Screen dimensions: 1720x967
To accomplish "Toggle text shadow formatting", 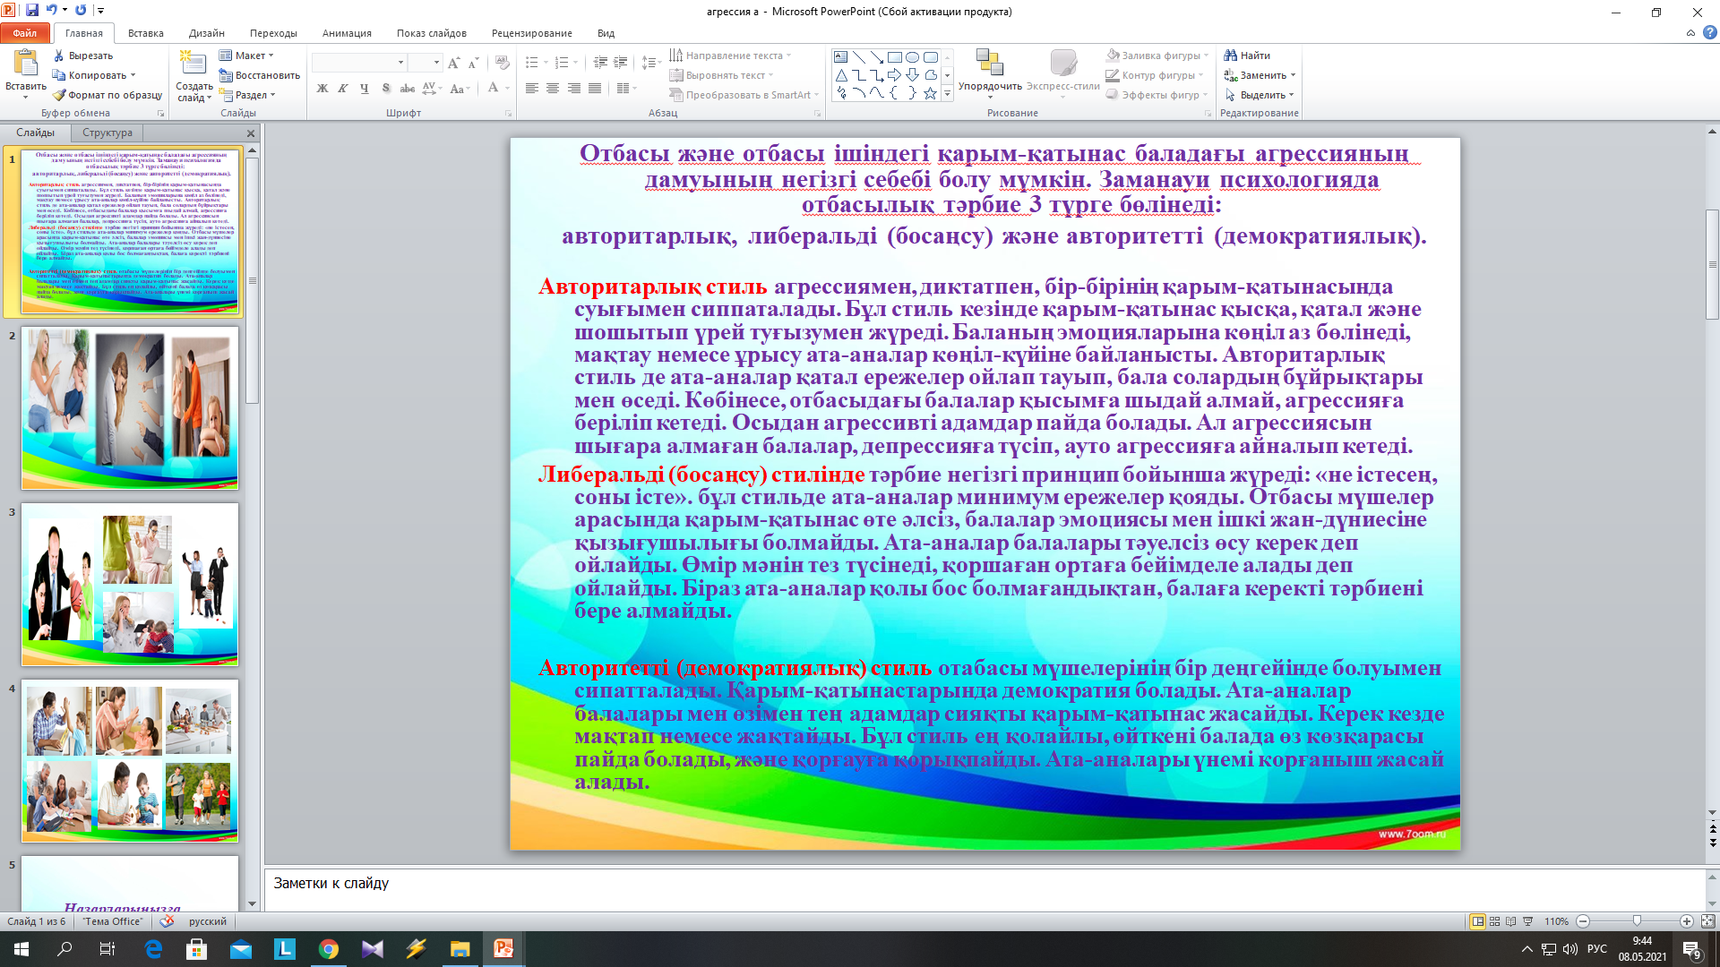I will click(x=385, y=88).
